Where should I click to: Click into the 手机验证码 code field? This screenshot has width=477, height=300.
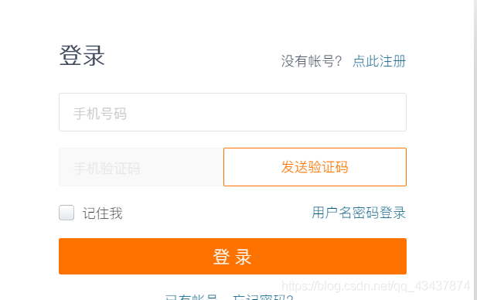point(141,167)
